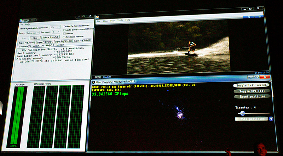Click the first CPU Usage History graph
Screen dimensions: 283x156
(36, 117)
